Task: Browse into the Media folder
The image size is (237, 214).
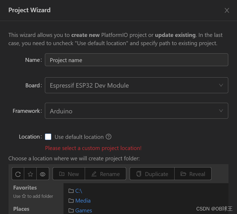Action: coord(83,201)
